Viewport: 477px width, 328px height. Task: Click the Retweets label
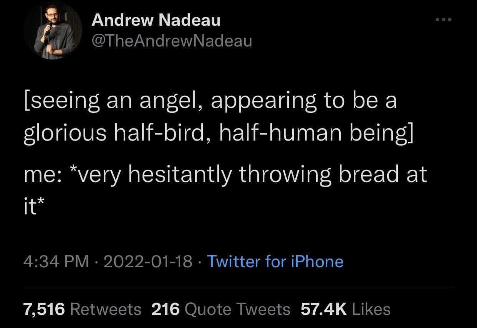click(106, 309)
